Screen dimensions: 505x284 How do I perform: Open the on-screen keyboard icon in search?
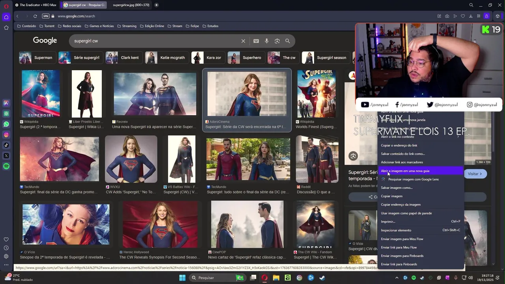pos(256,41)
